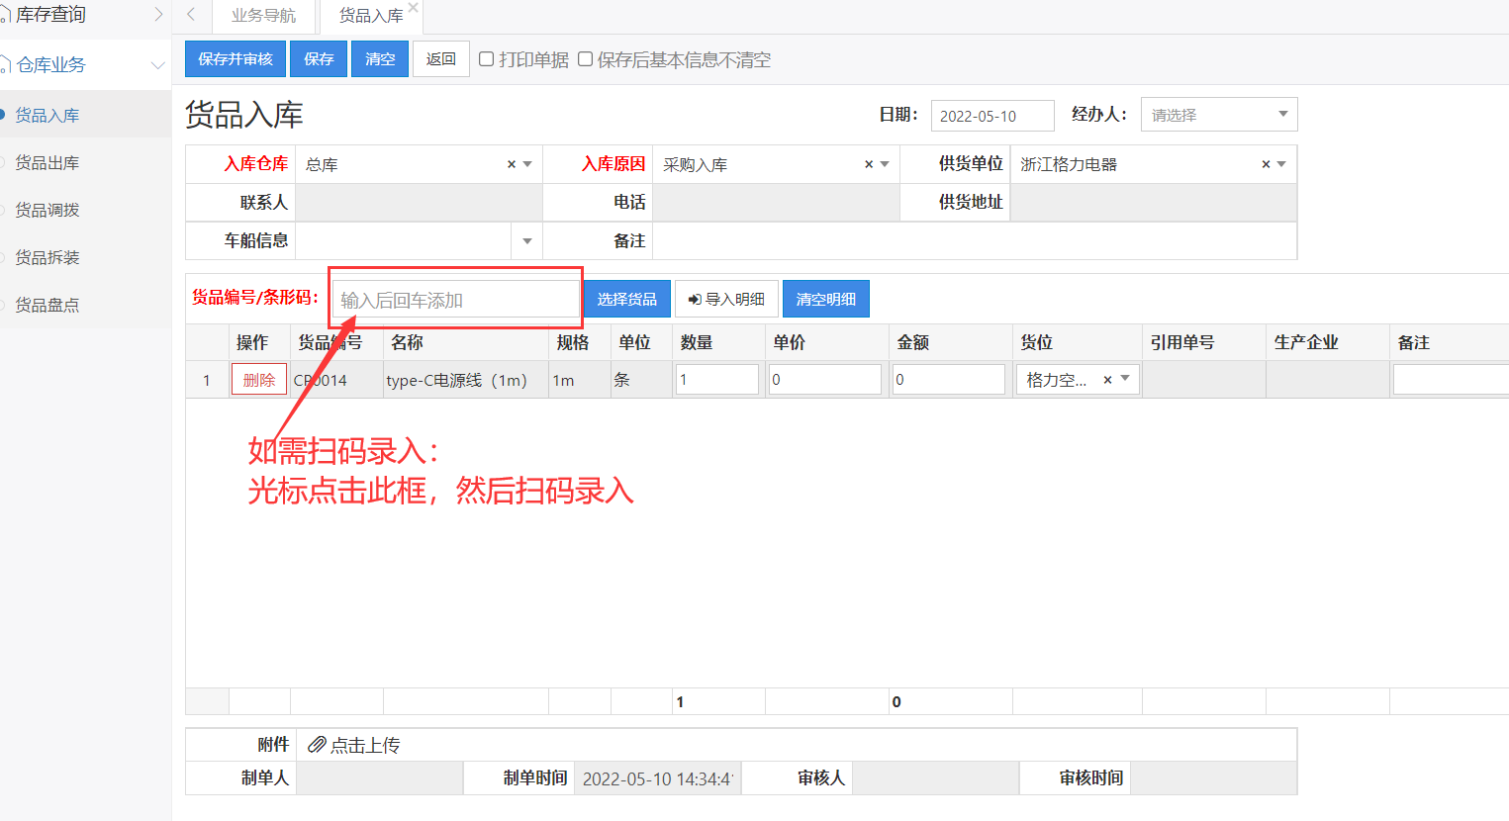Open 货品盘点 in the sidebar
The width and height of the screenshot is (1509, 821).
[47, 306]
